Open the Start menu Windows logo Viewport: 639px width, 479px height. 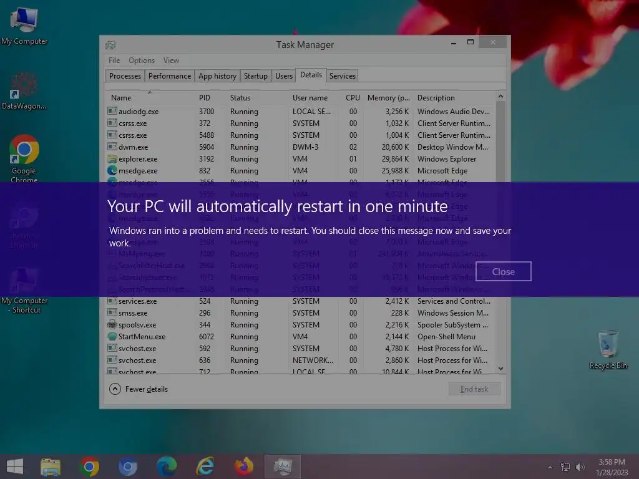point(15,467)
